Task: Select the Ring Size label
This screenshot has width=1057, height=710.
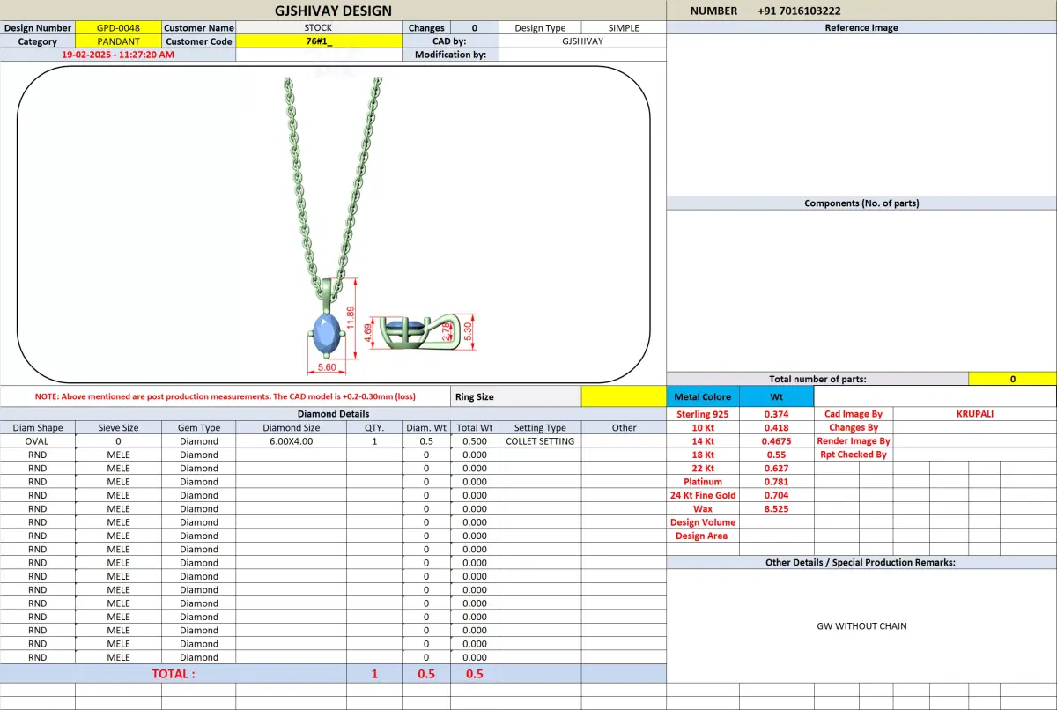Action: [x=475, y=396]
